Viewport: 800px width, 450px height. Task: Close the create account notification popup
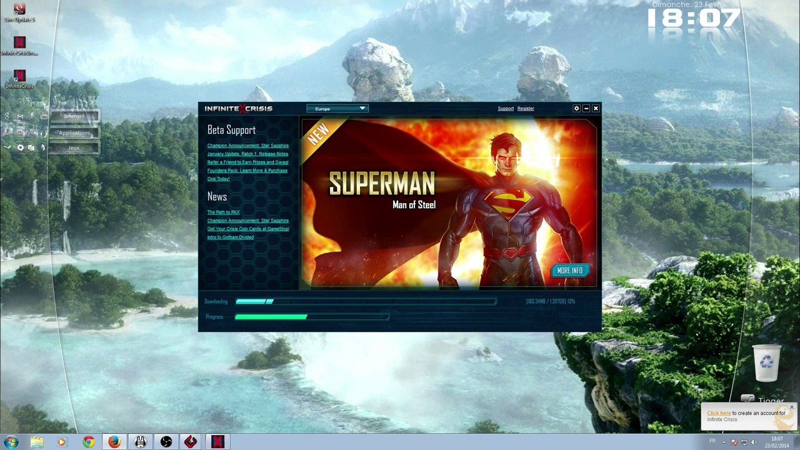791,407
